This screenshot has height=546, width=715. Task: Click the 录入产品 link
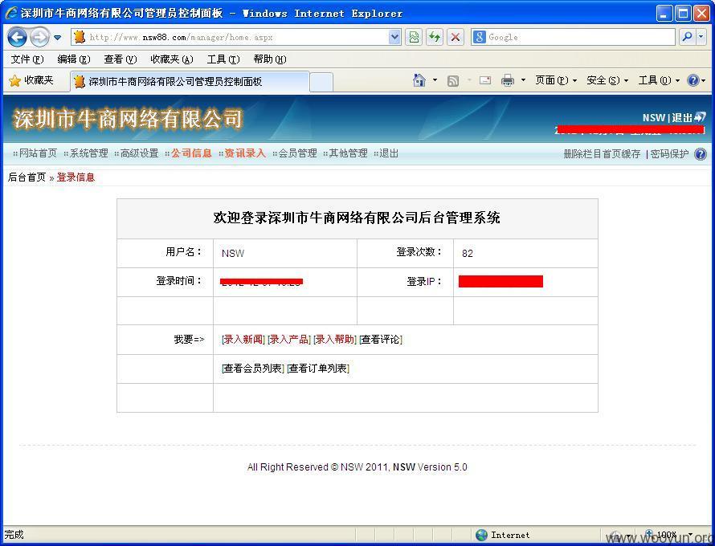[289, 340]
